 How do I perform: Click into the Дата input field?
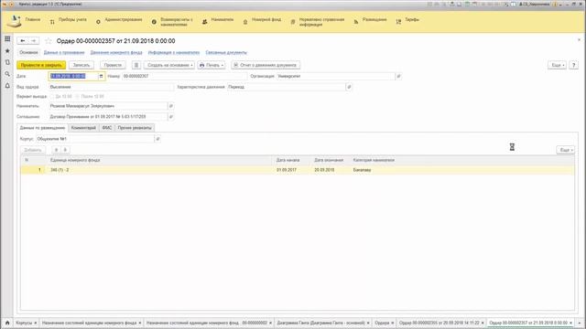[73, 76]
